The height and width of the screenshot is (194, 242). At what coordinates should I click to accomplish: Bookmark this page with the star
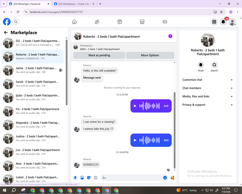point(221,12)
